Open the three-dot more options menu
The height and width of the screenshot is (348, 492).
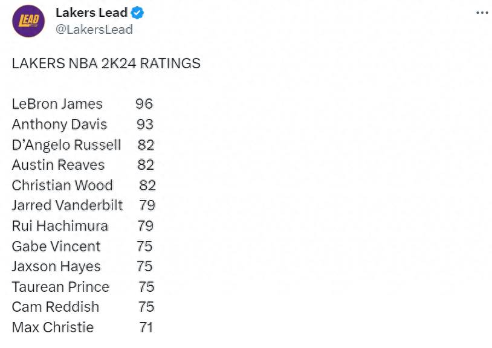[482, 13]
